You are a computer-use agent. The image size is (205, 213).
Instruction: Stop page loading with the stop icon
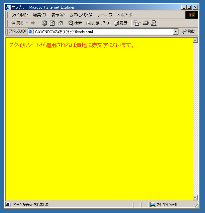(x=45, y=23)
